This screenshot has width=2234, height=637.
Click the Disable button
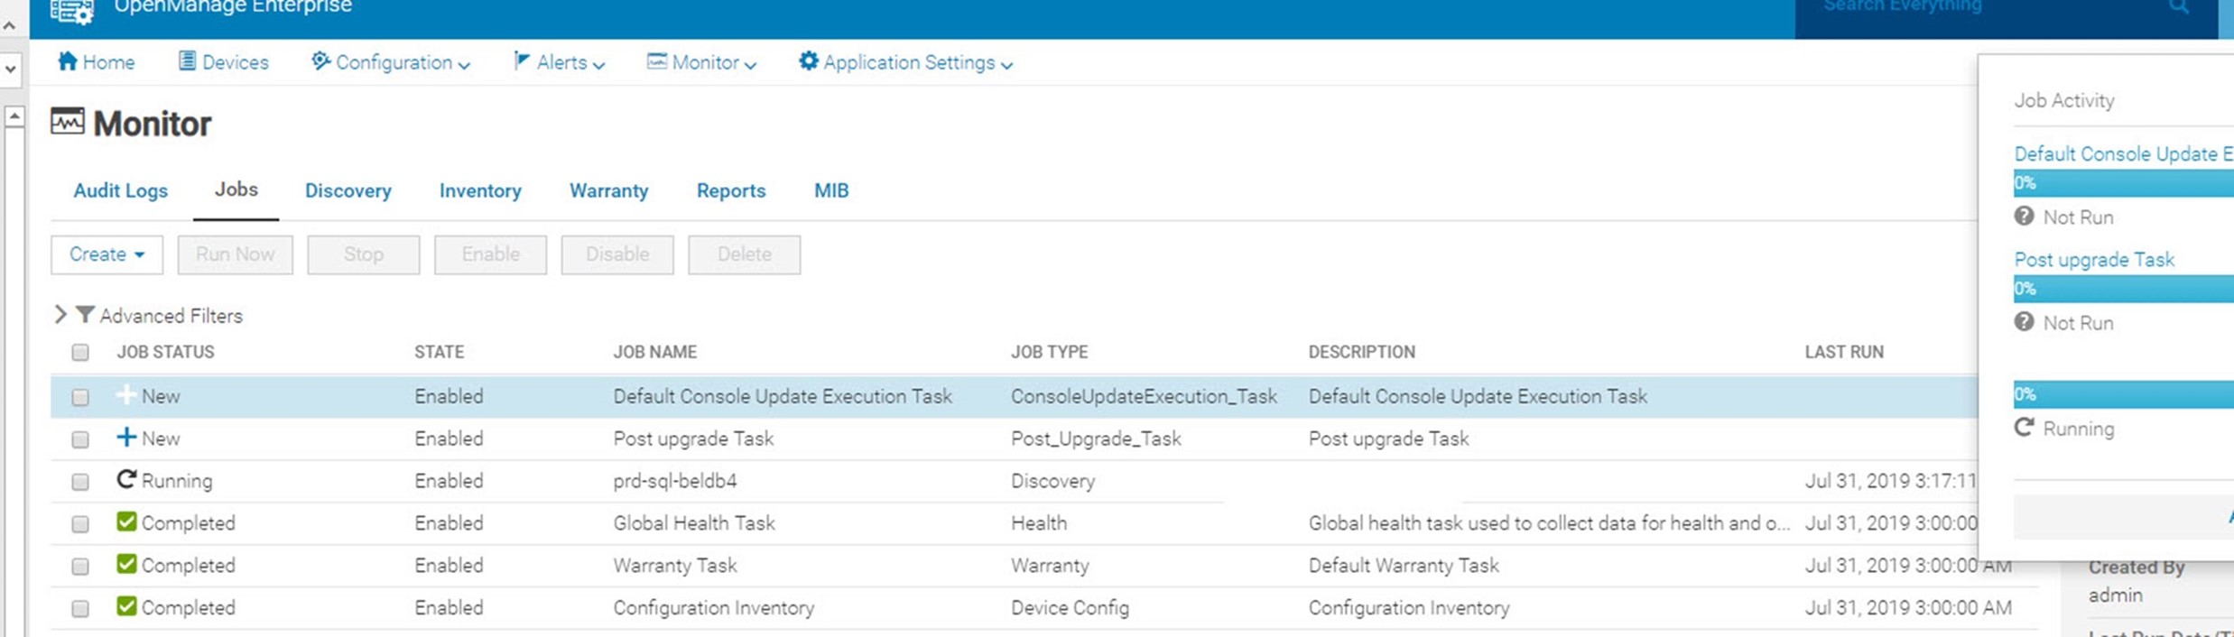pyautogui.click(x=617, y=254)
